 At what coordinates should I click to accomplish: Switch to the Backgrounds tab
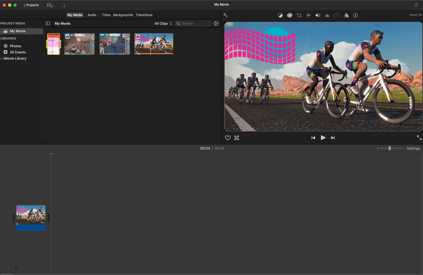tap(123, 15)
